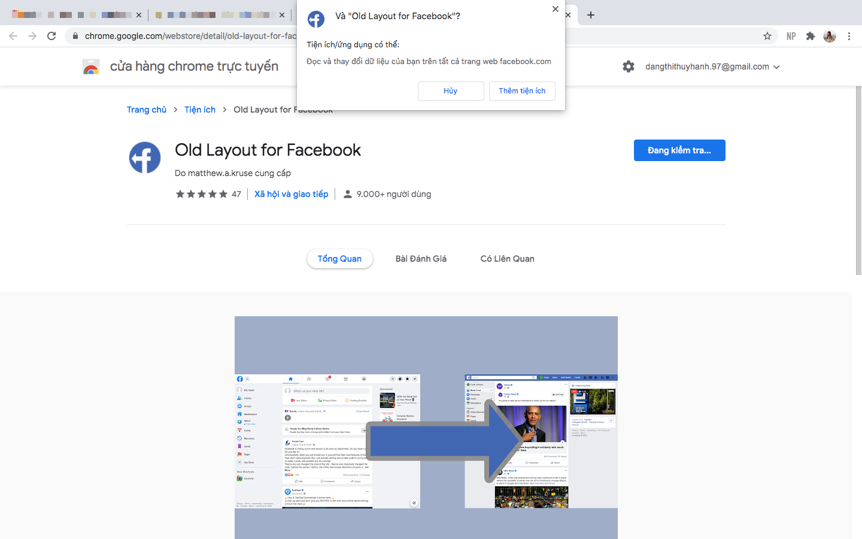This screenshot has height=539, width=862.
Task: Click the lock icon in address bar
Action: [75, 36]
